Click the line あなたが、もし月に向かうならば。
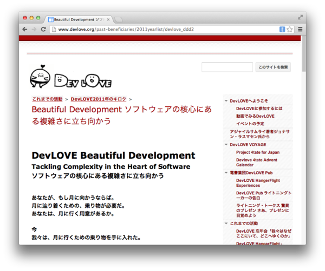The image size is (325, 271). [x=73, y=198]
